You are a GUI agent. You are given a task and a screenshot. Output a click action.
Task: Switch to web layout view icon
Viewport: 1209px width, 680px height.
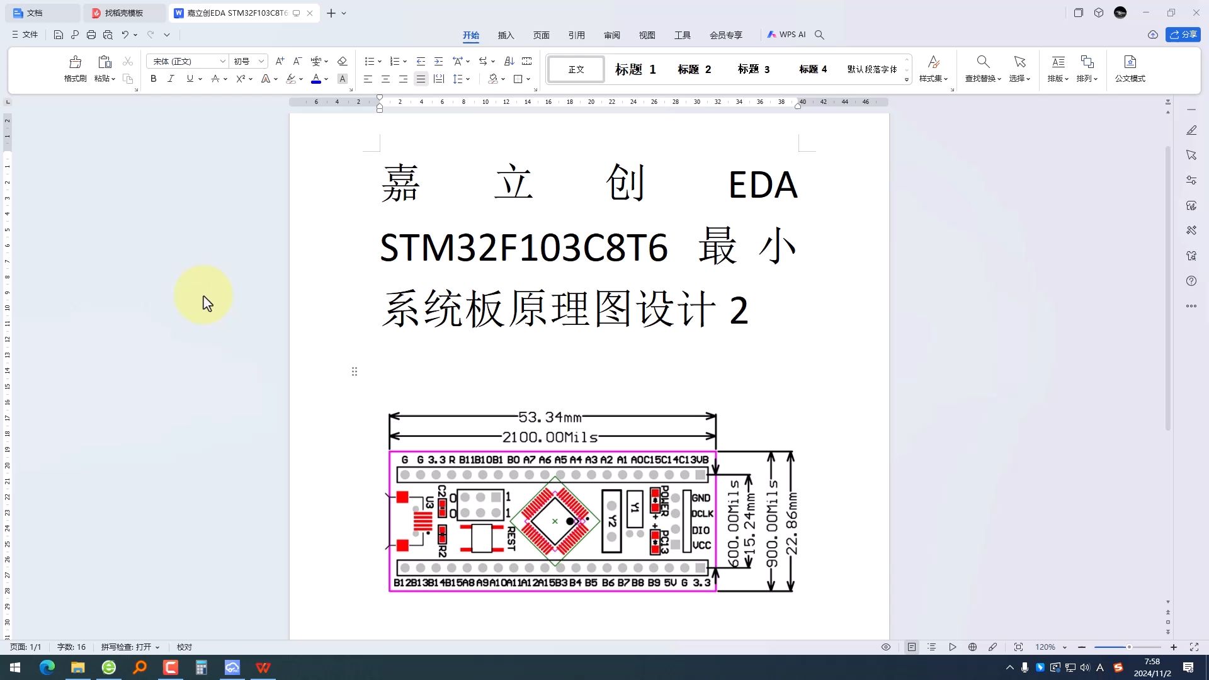coord(972,647)
